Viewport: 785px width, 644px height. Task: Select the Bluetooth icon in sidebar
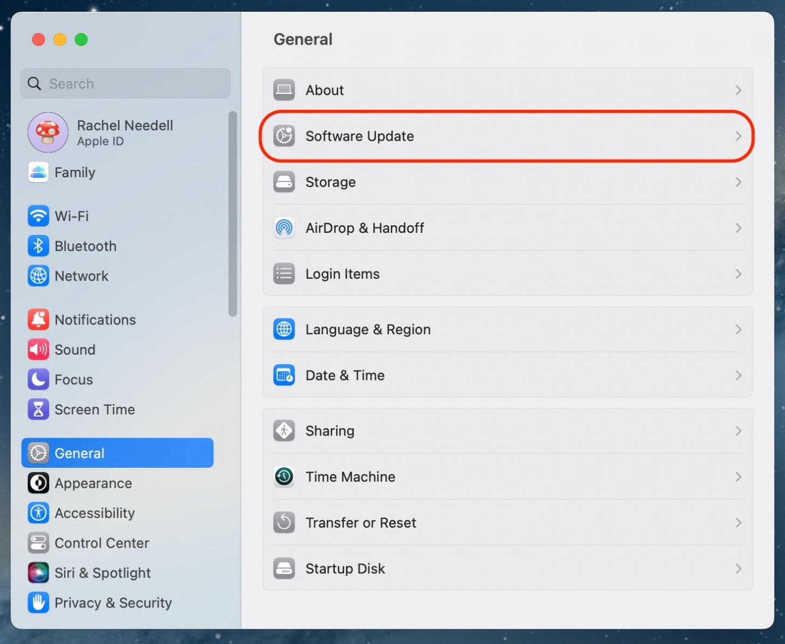pos(38,246)
